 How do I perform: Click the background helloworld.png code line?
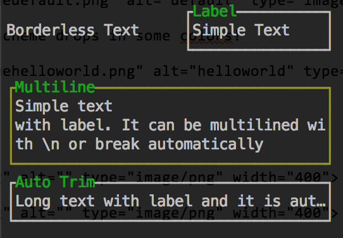171,71
